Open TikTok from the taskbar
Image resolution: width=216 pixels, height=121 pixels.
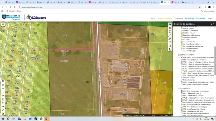pyautogui.click(x=36, y=119)
